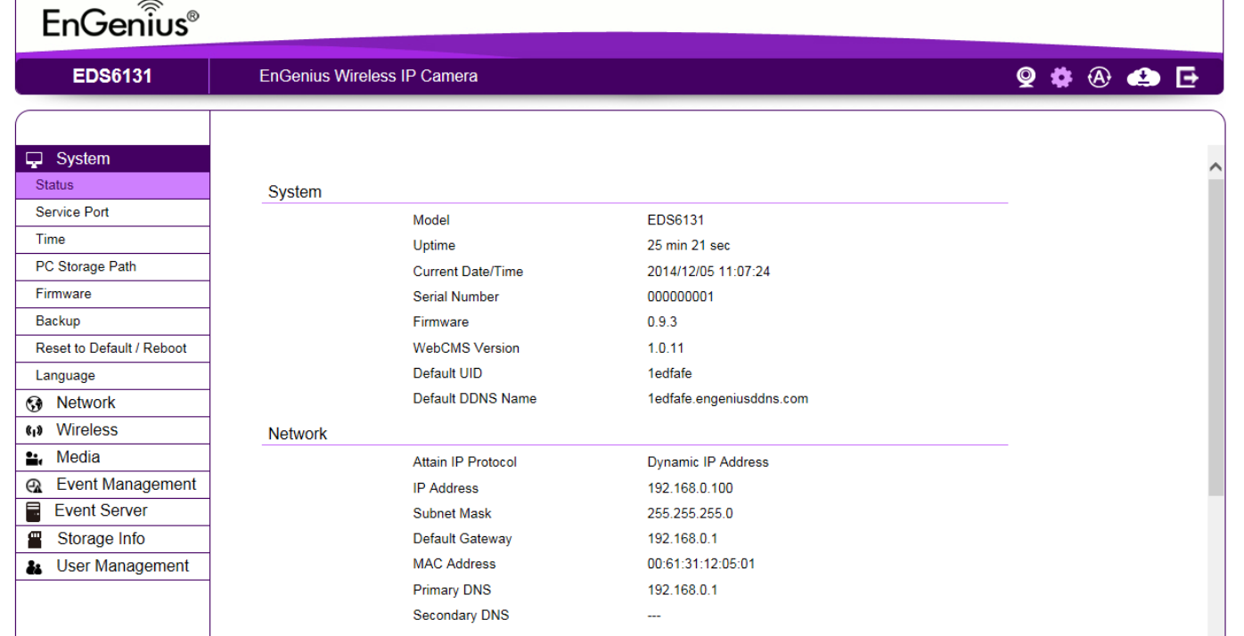1244x636 pixels.
Task: Click the cloud download icon
Action: coord(1143,77)
